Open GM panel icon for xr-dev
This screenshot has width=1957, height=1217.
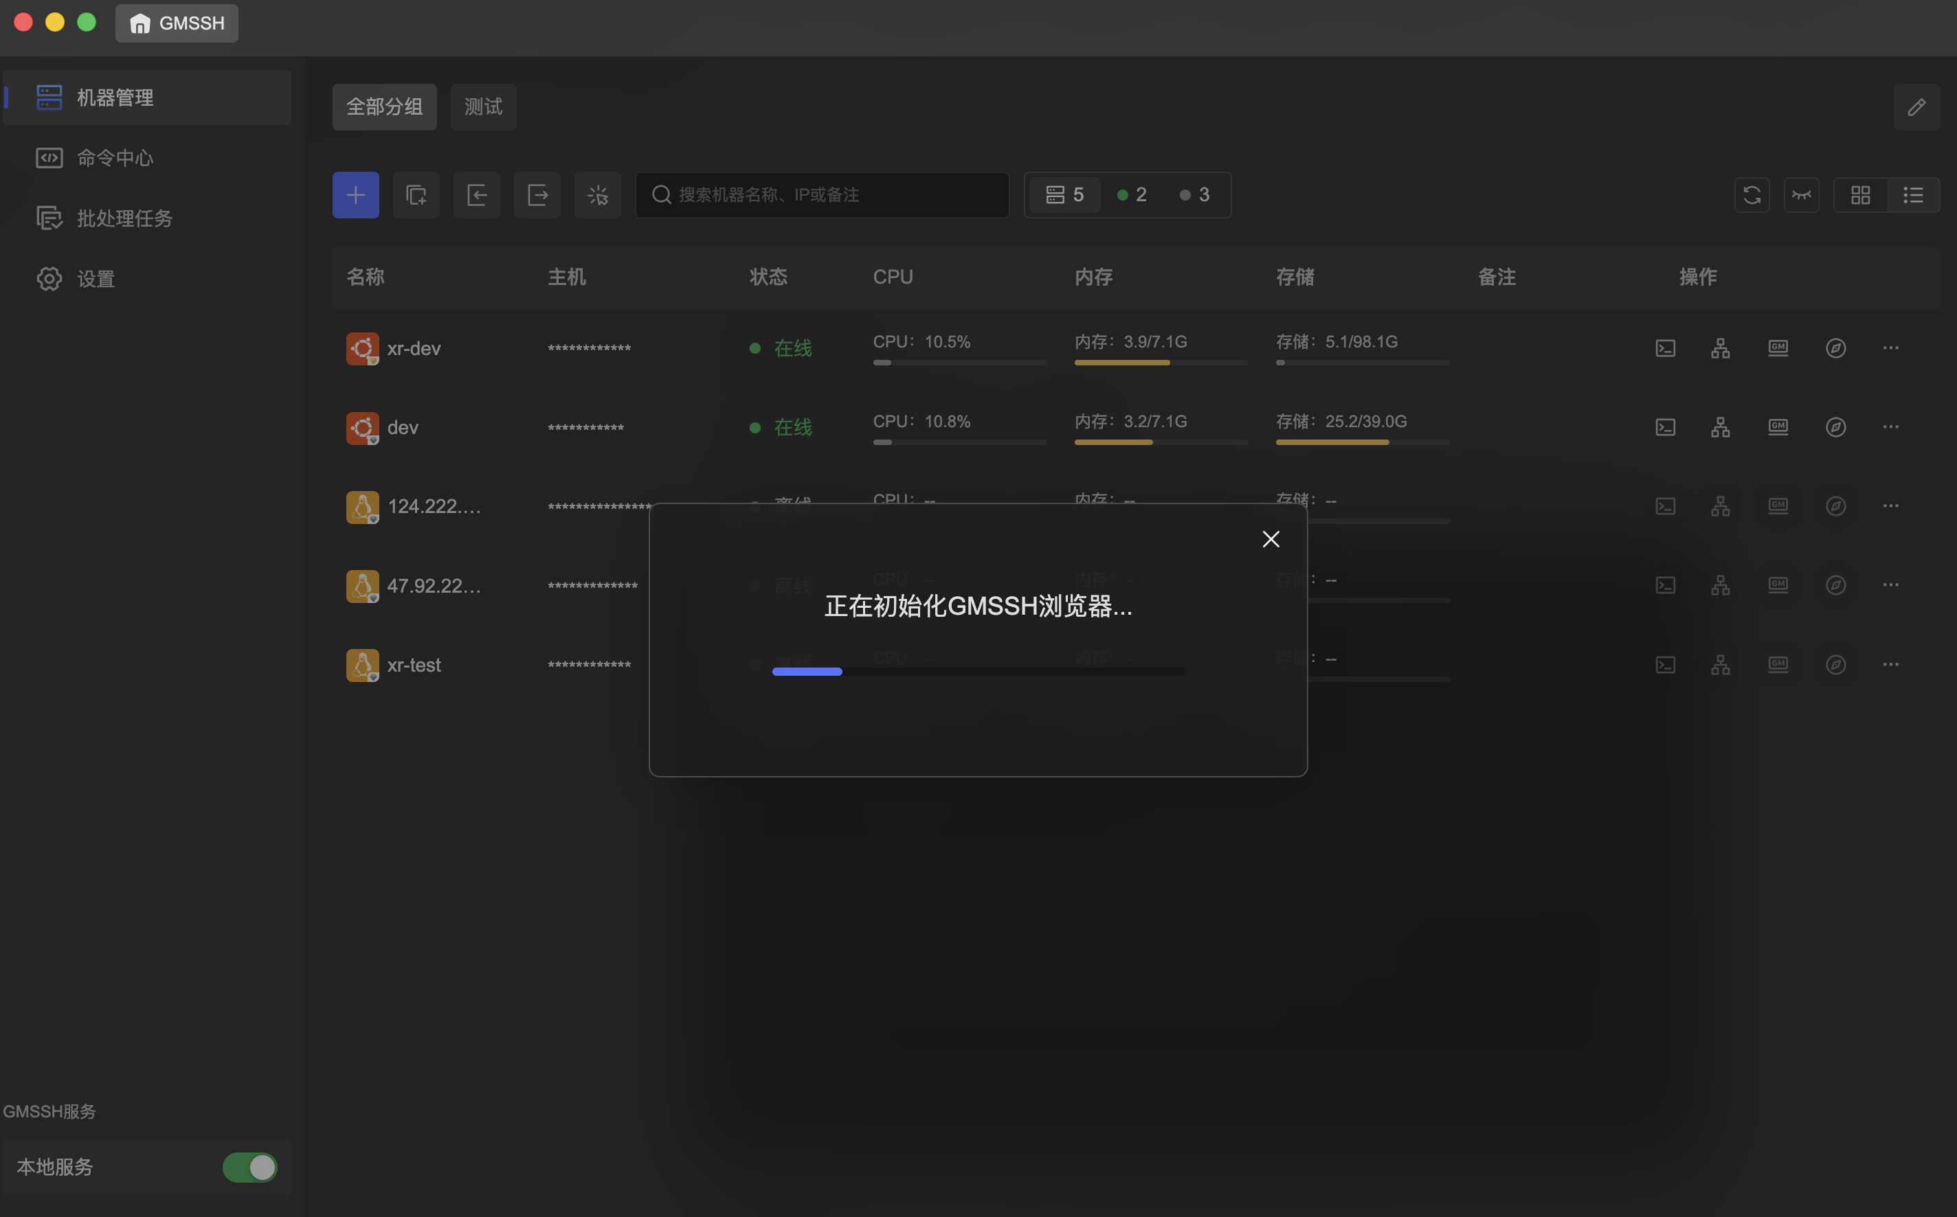click(x=1778, y=348)
